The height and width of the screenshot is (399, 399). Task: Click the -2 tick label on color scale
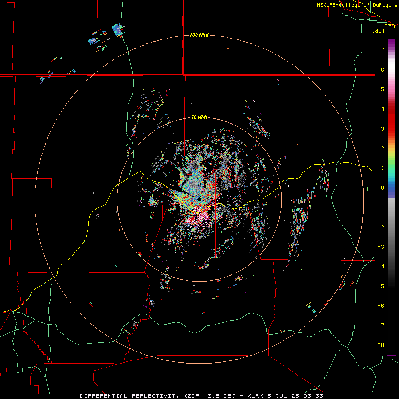coord(381,227)
